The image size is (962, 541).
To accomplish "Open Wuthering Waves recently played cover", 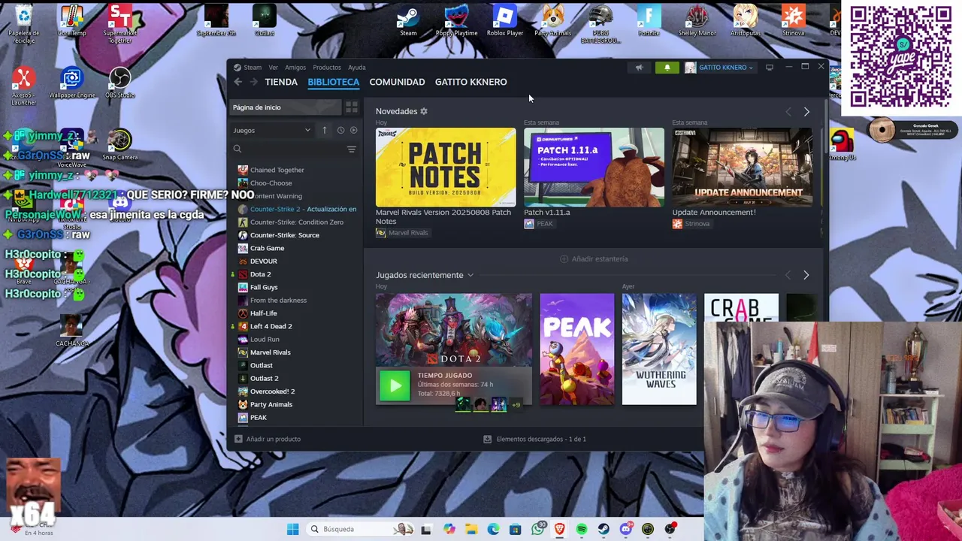I will click(659, 349).
